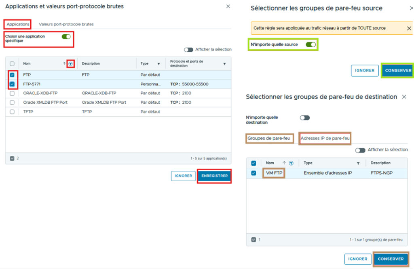
Task: Toggle 'Afficher la sélection' in applications dialog
Action: click(188, 50)
